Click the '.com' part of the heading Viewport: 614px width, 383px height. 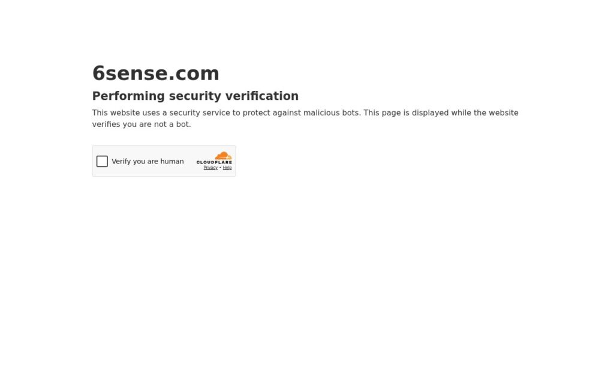(194, 74)
